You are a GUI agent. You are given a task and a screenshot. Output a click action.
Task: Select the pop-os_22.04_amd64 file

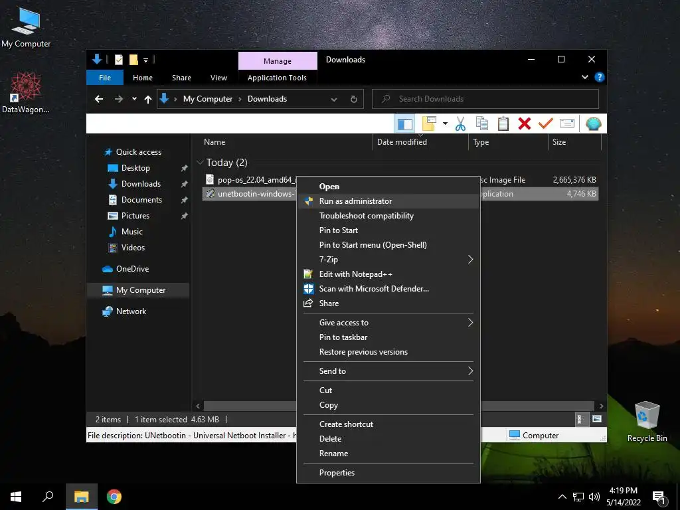tap(257, 180)
